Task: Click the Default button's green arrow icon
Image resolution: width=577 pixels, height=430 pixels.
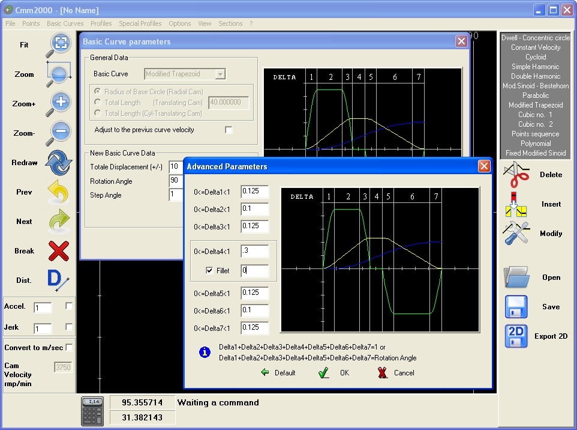Action: [x=265, y=372]
